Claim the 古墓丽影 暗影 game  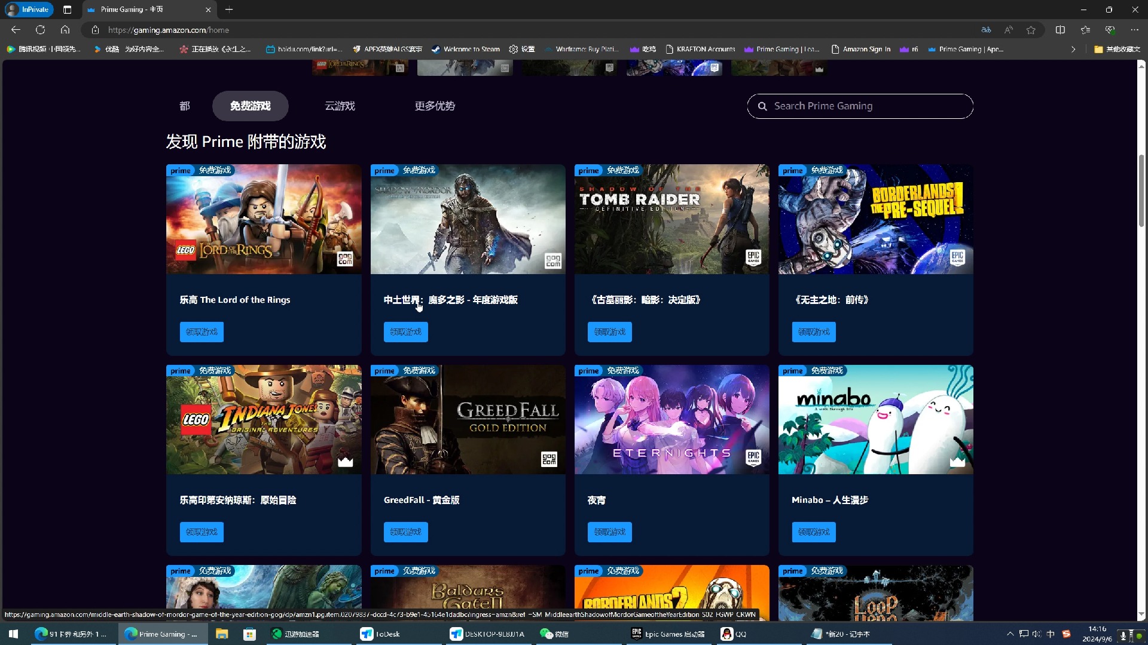click(610, 332)
